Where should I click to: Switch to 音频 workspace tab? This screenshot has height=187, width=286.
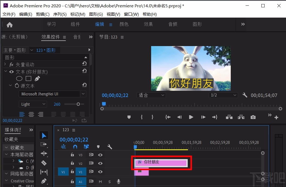173,24
